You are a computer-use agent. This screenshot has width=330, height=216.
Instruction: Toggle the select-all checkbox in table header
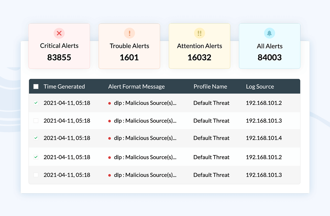pyautogui.click(x=36, y=87)
